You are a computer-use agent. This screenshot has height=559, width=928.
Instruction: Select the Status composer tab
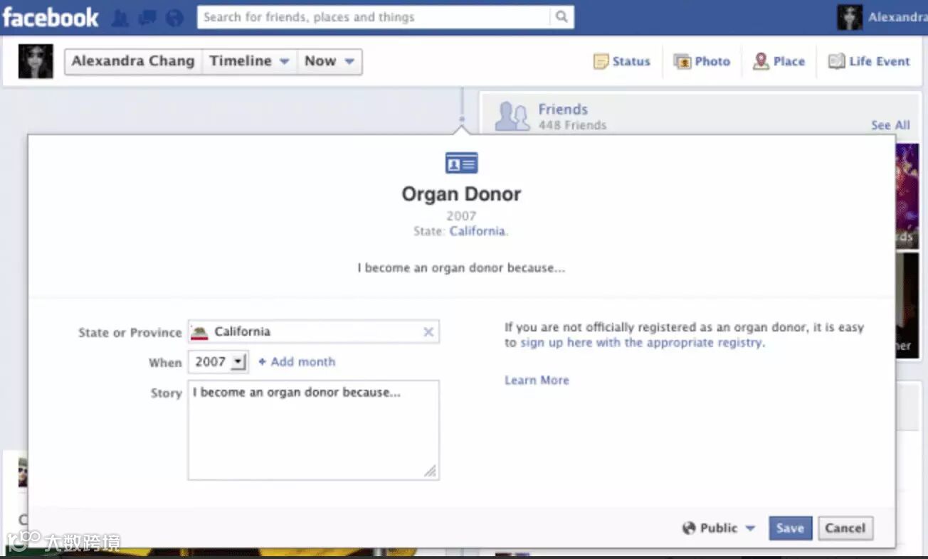pos(622,61)
